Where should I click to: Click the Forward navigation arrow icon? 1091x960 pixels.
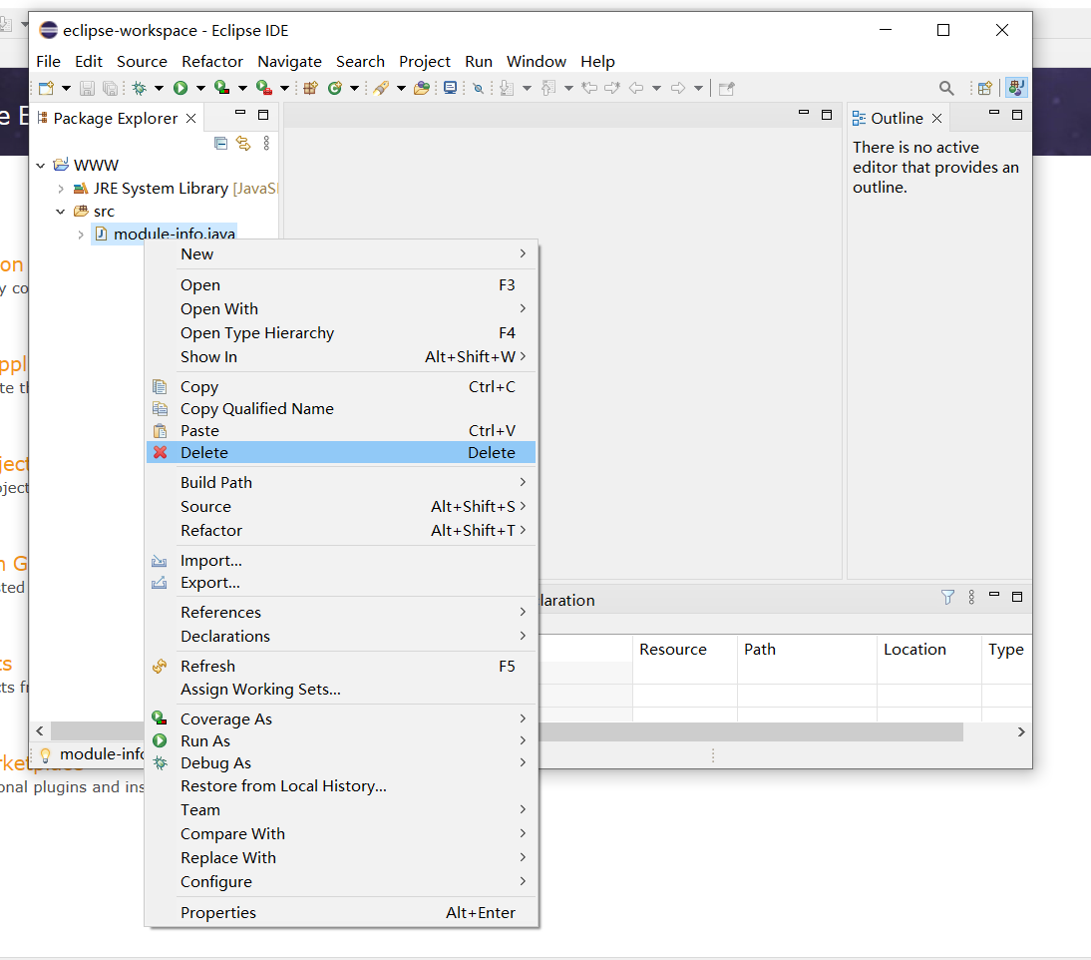pyautogui.click(x=678, y=89)
